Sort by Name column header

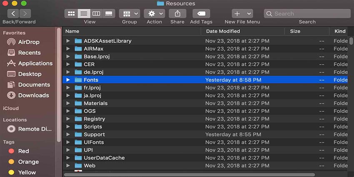tap(72, 31)
